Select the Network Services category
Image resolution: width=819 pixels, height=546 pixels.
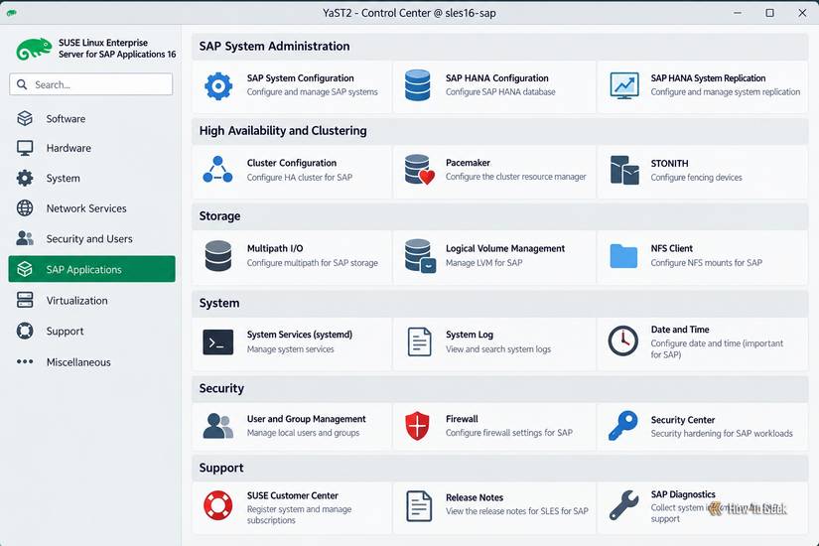(x=92, y=207)
